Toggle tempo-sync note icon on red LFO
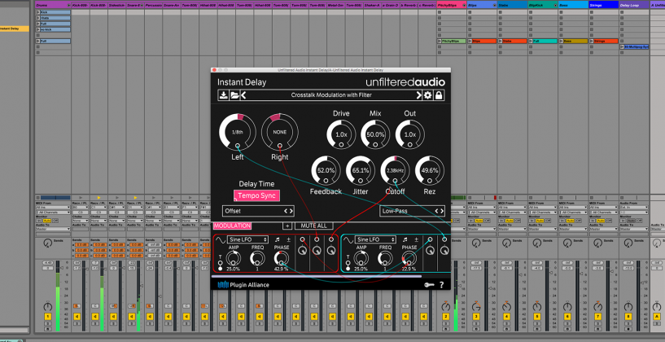Viewport: 665px width, 342px height. pyautogui.click(x=278, y=239)
